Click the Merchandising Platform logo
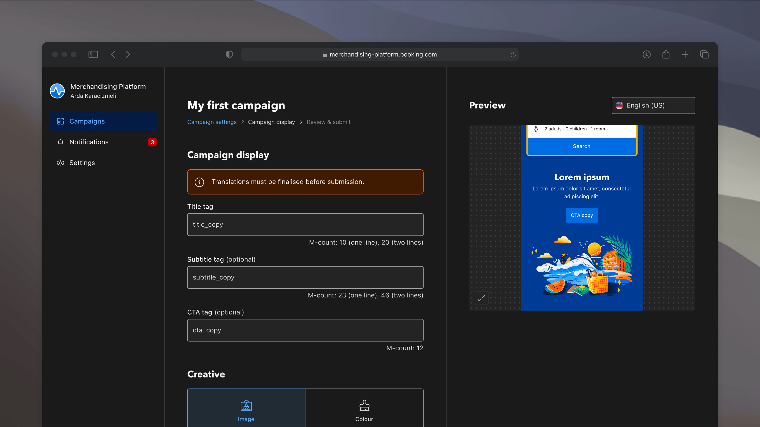 click(57, 91)
